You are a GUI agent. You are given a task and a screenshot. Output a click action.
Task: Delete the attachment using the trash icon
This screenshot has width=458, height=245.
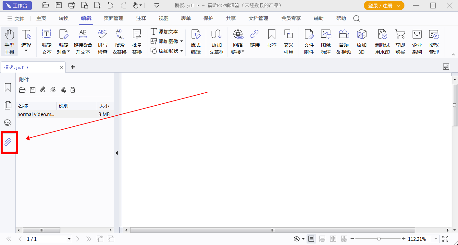[73, 90]
